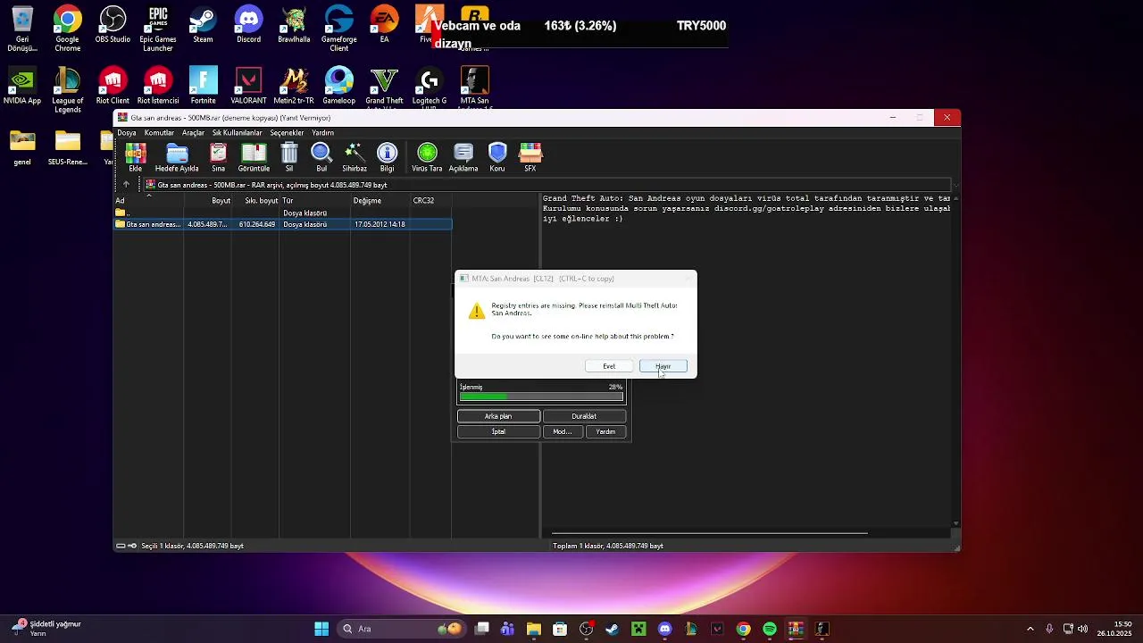Sort by the Sıkı. boyut column header
Screen dimensions: 1143x643
[x=256, y=201]
